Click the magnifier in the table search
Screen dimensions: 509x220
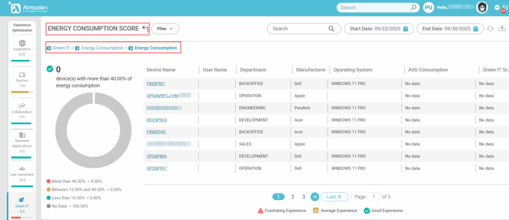click(x=331, y=29)
